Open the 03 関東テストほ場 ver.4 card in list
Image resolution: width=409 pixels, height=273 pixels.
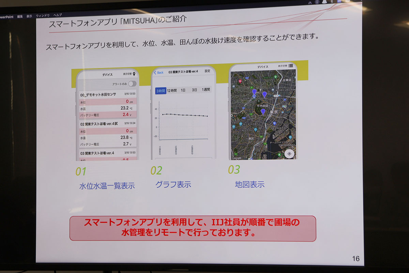[x=108, y=155]
